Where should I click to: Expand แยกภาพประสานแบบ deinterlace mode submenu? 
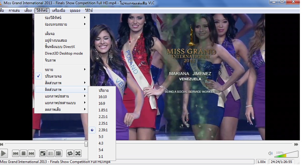tap(61, 103)
